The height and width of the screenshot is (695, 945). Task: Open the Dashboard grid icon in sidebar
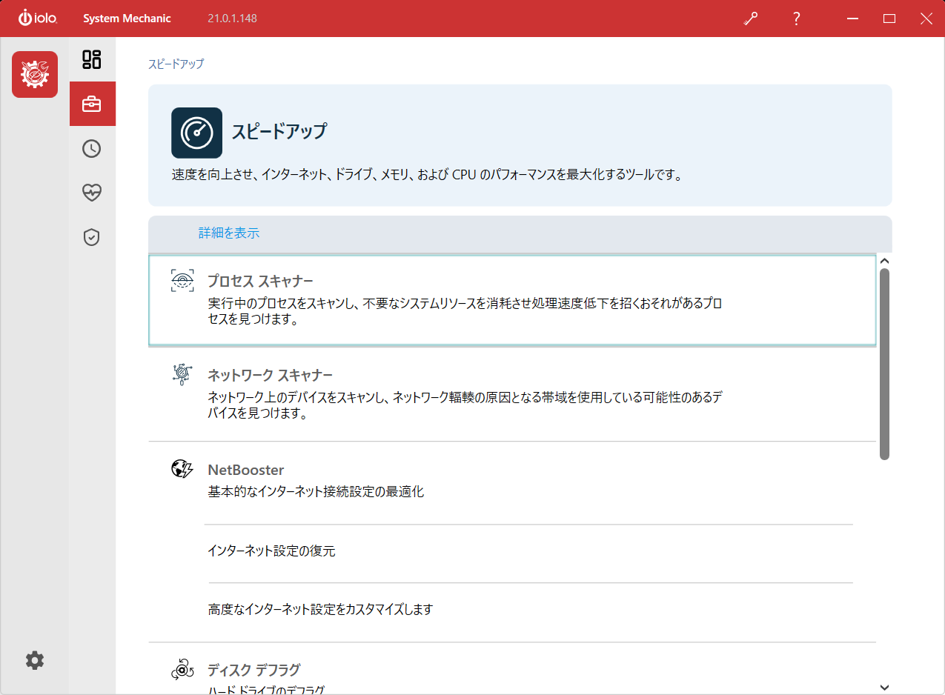[92, 60]
